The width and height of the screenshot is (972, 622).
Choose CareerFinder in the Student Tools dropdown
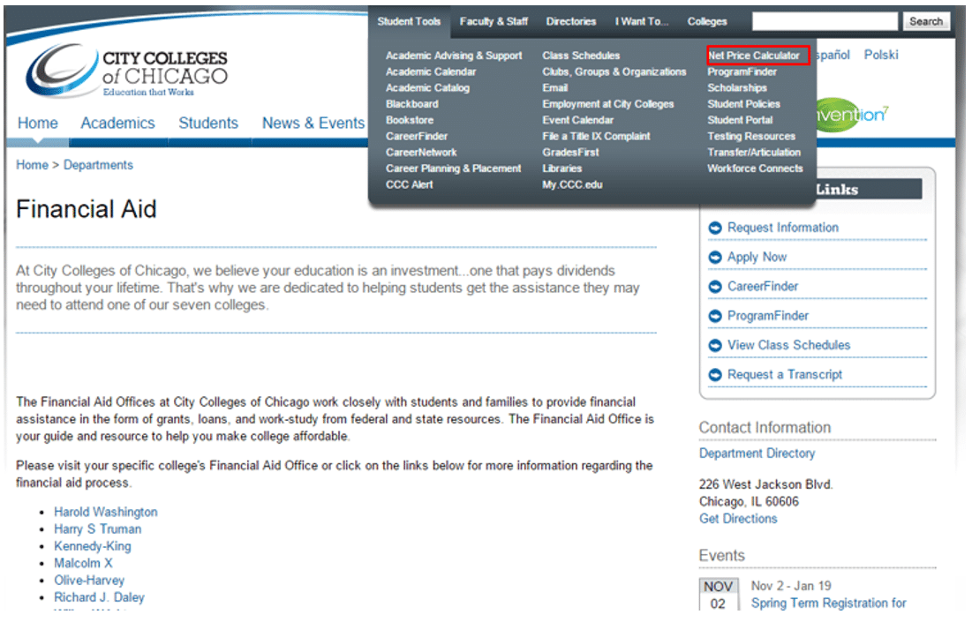tap(417, 136)
